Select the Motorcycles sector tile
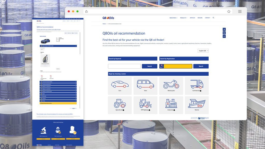 click(171, 86)
